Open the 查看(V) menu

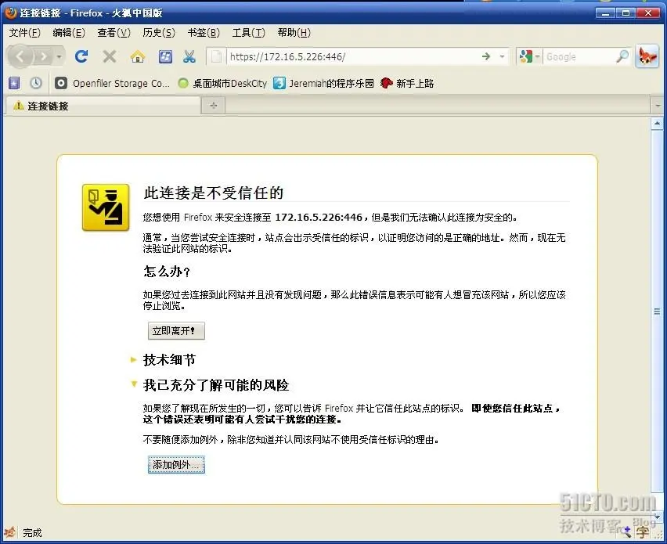(x=114, y=32)
